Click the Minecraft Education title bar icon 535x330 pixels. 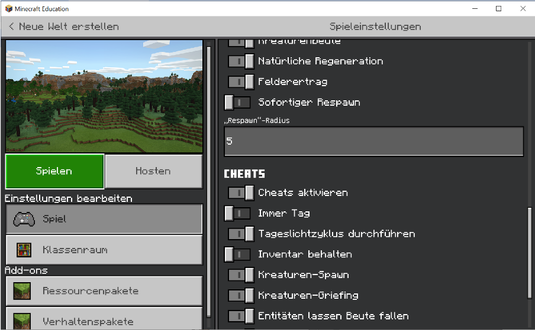coord(8,9)
